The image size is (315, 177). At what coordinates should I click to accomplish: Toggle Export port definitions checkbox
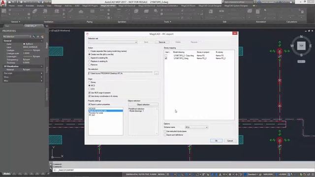[x=165, y=135]
